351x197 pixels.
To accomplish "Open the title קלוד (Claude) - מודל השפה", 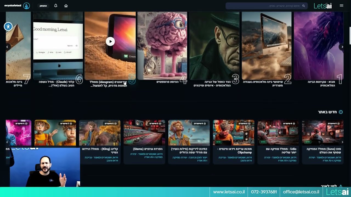I will [x=56, y=84].
